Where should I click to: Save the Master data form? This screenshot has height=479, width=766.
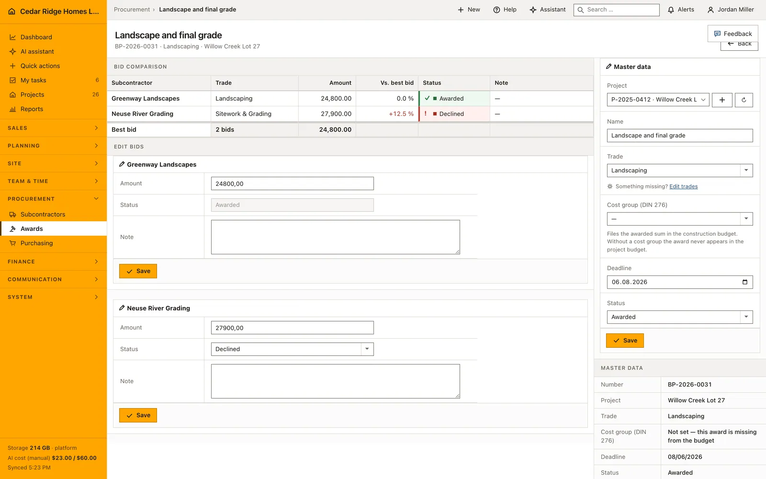[x=625, y=341]
